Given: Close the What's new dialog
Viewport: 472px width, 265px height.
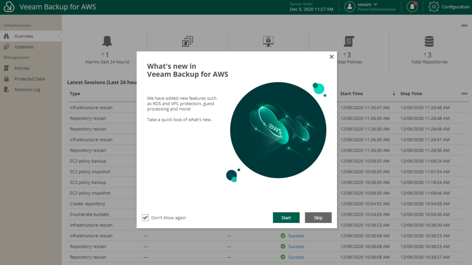Looking at the screenshot, I should pyautogui.click(x=331, y=57).
